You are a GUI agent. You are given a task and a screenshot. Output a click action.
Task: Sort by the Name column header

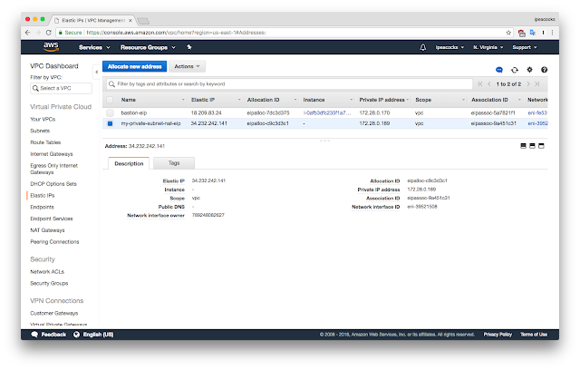(129, 100)
